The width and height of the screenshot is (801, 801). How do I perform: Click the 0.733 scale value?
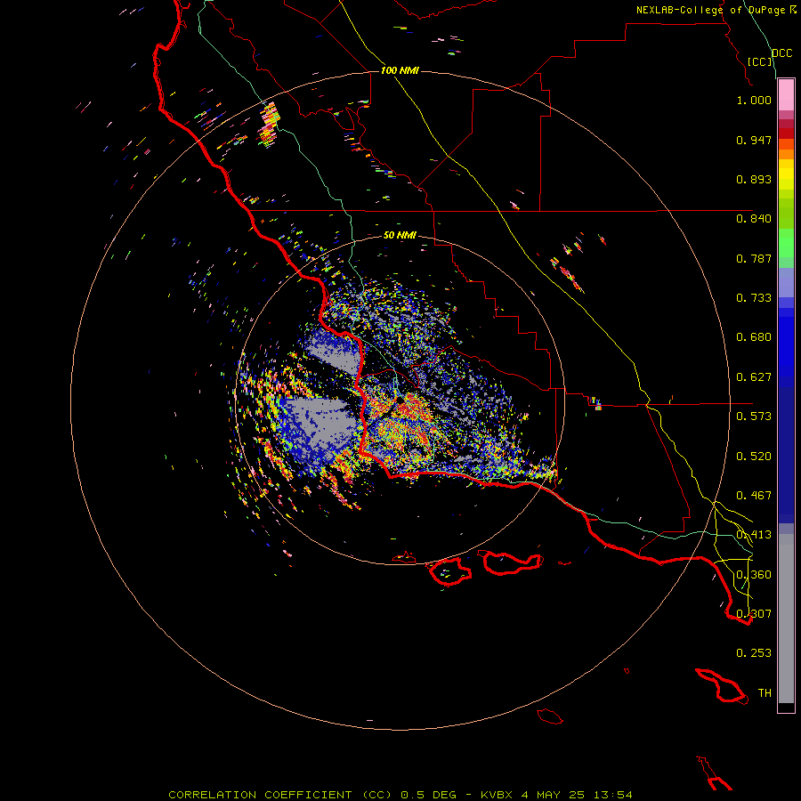tap(754, 298)
